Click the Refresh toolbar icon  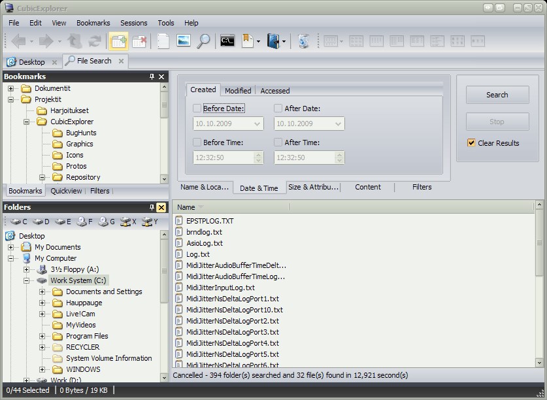tap(94, 41)
